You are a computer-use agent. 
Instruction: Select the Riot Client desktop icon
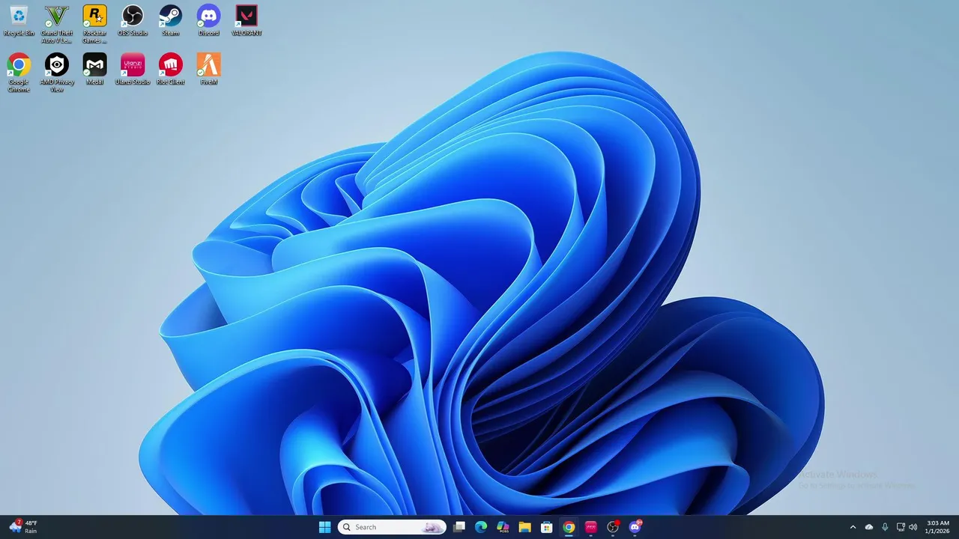click(170, 70)
